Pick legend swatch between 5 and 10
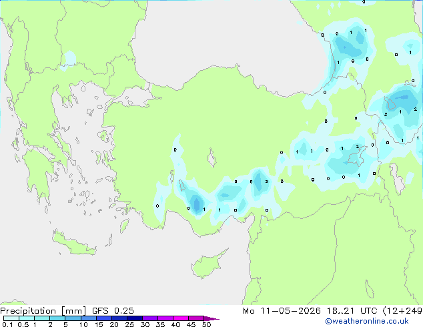423x327 pixels. coord(73,318)
